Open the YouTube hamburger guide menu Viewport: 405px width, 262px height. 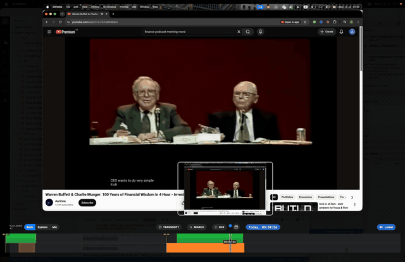(x=49, y=32)
